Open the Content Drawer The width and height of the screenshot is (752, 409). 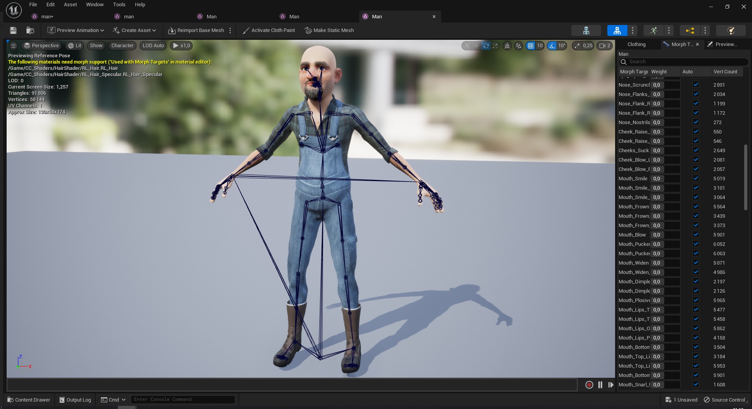coord(29,400)
